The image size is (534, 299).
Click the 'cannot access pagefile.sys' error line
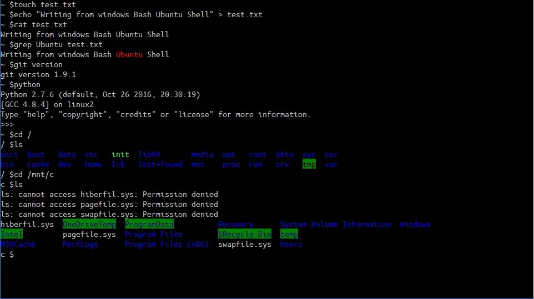(109, 204)
